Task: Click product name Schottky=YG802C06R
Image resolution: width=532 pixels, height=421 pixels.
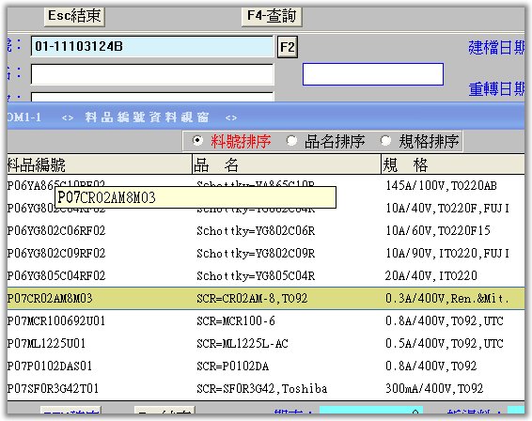Action: pos(256,231)
